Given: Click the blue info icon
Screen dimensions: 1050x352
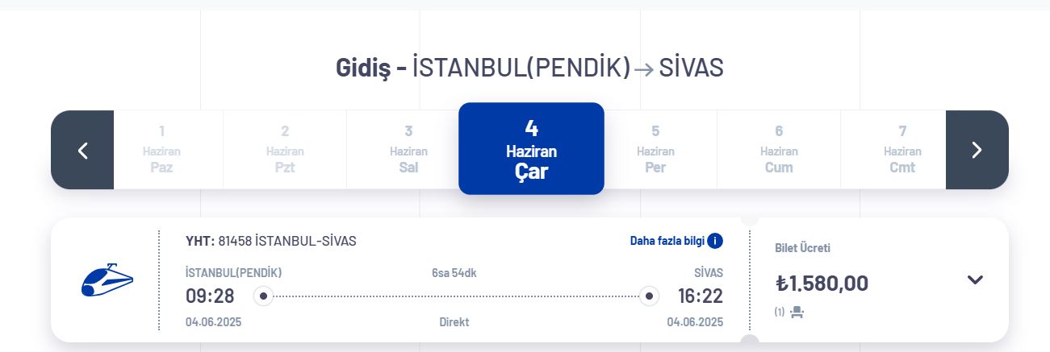Looking at the screenshot, I should click(x=715, y=241).
